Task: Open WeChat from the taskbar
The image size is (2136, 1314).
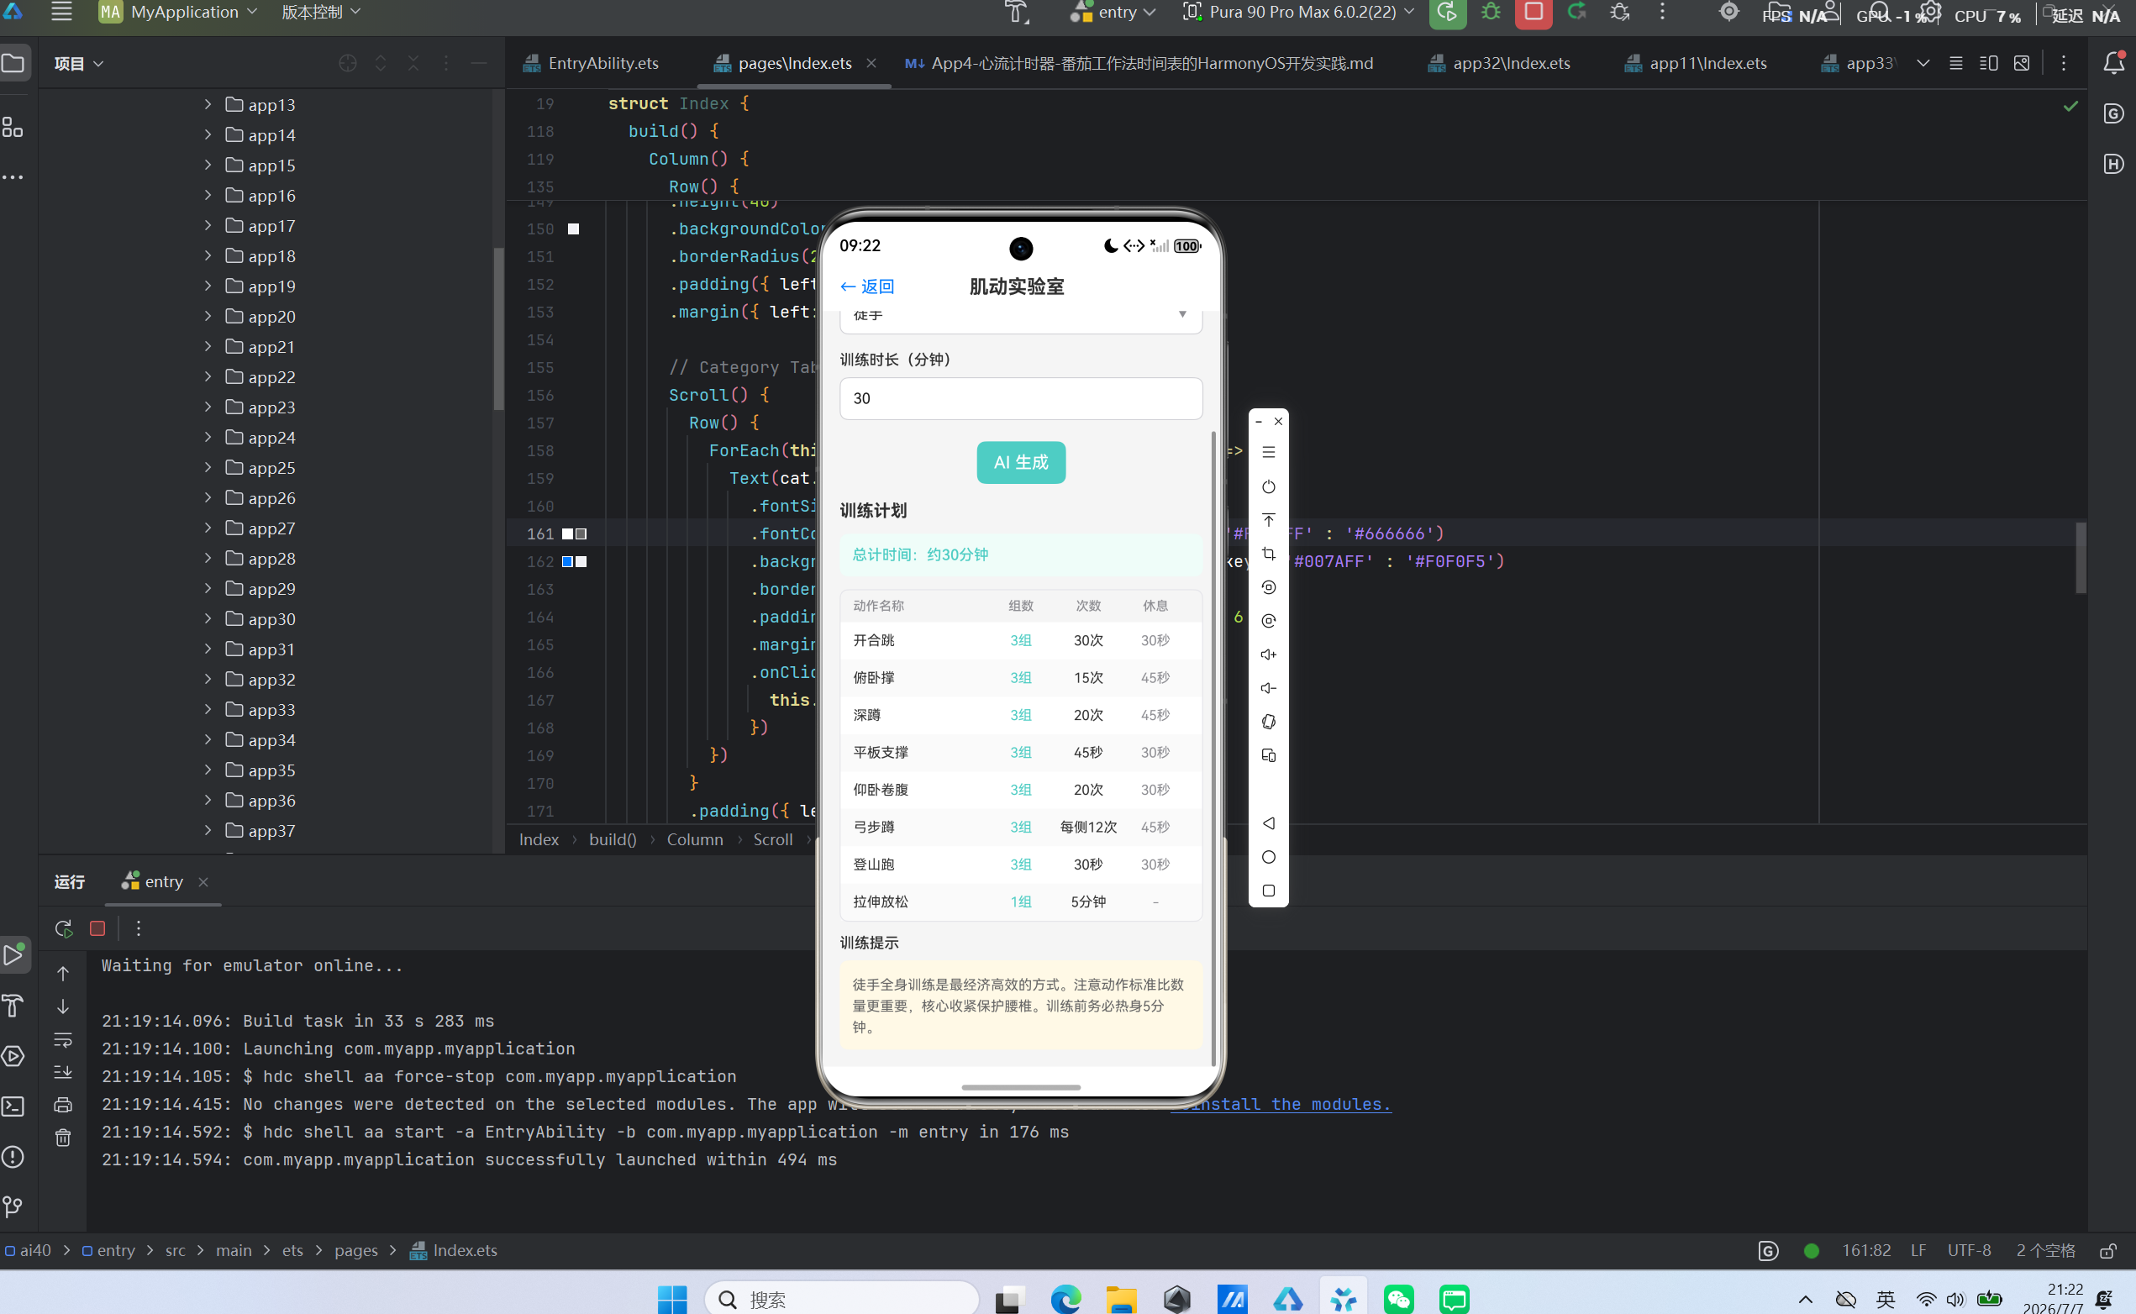Action: [1399, 1299]
